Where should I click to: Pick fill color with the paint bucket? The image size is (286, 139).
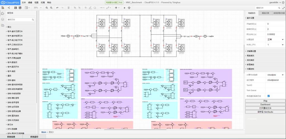[x=85, y=8]
